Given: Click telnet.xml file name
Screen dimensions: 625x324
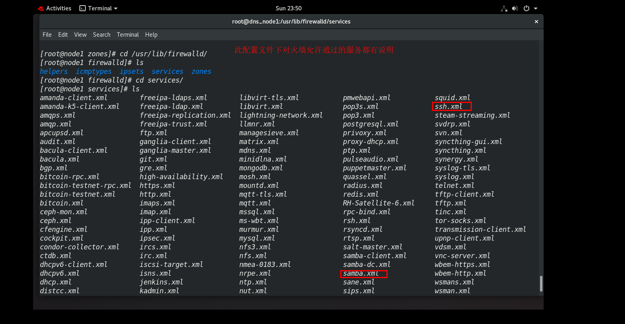Looking at the screenshot, I should (x=455, y=186).
